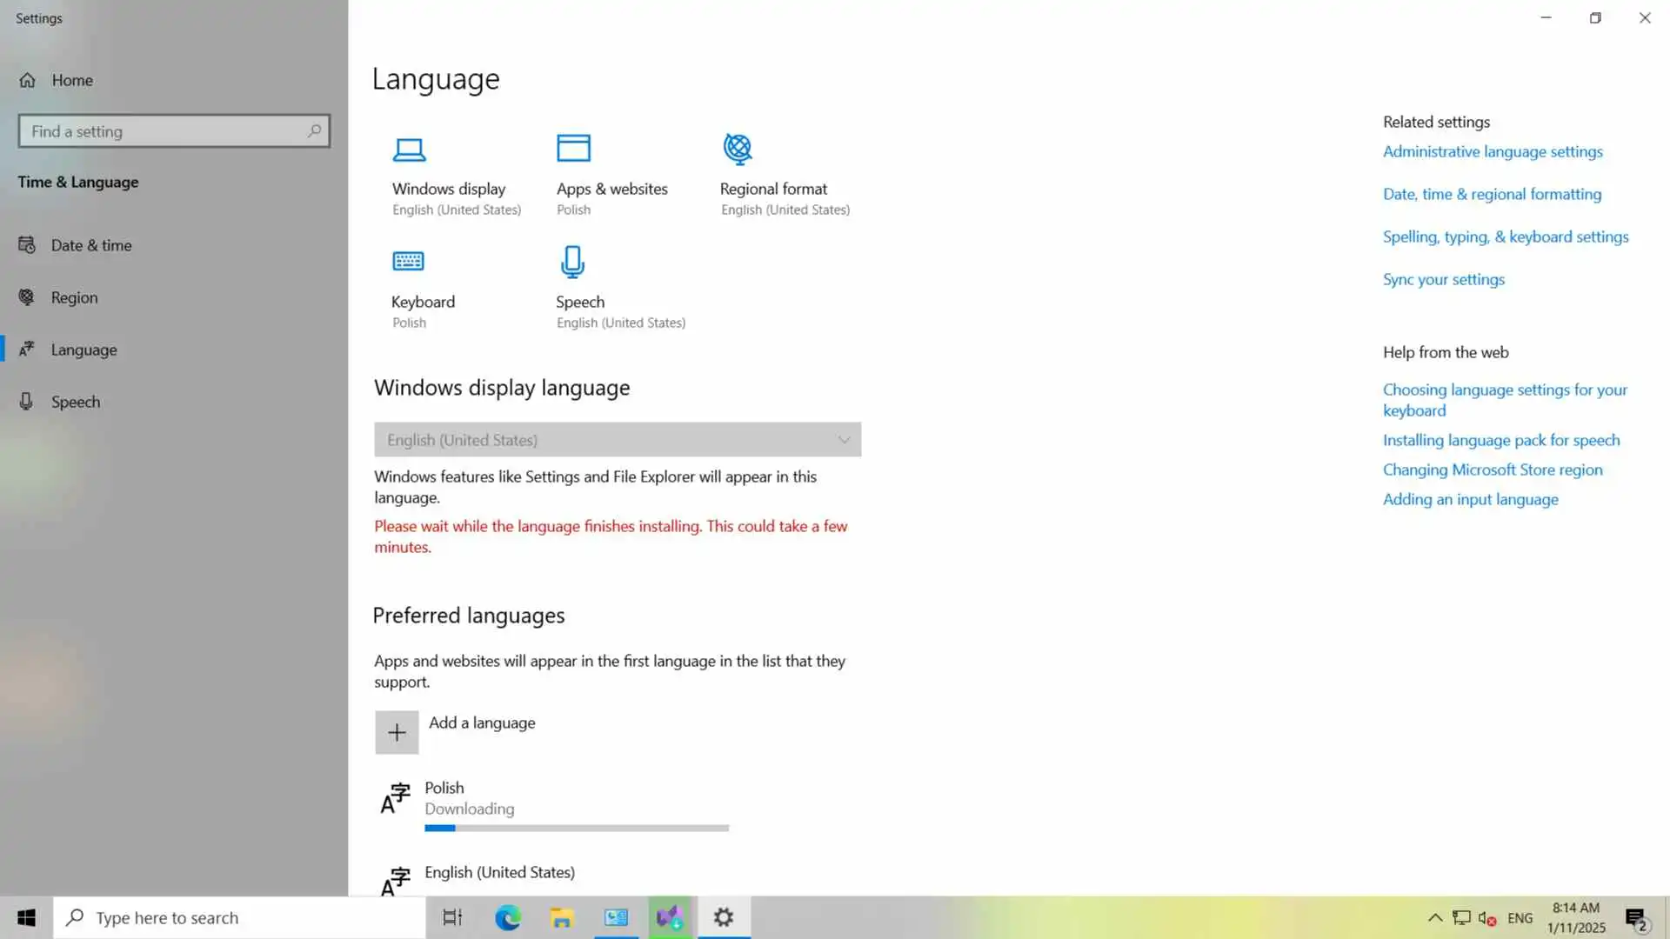This screenshot has width=1670, height=939.
Task: Open File Explorer from the taskbar
Action: coord(562,917)
